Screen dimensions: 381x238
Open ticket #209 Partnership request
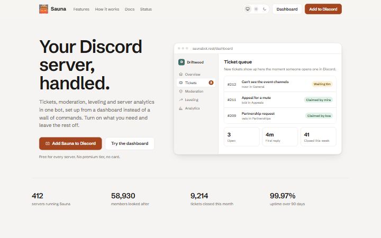(280, 116)
